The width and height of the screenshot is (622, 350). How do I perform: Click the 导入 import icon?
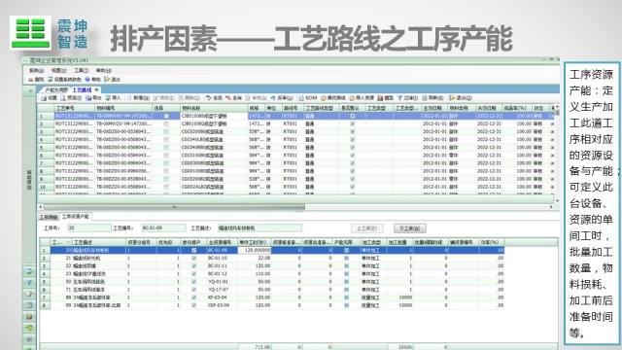coord(108,97)
